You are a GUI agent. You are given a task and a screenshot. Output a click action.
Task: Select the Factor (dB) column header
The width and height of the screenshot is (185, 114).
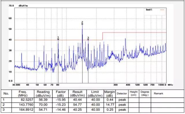point(60,93)
